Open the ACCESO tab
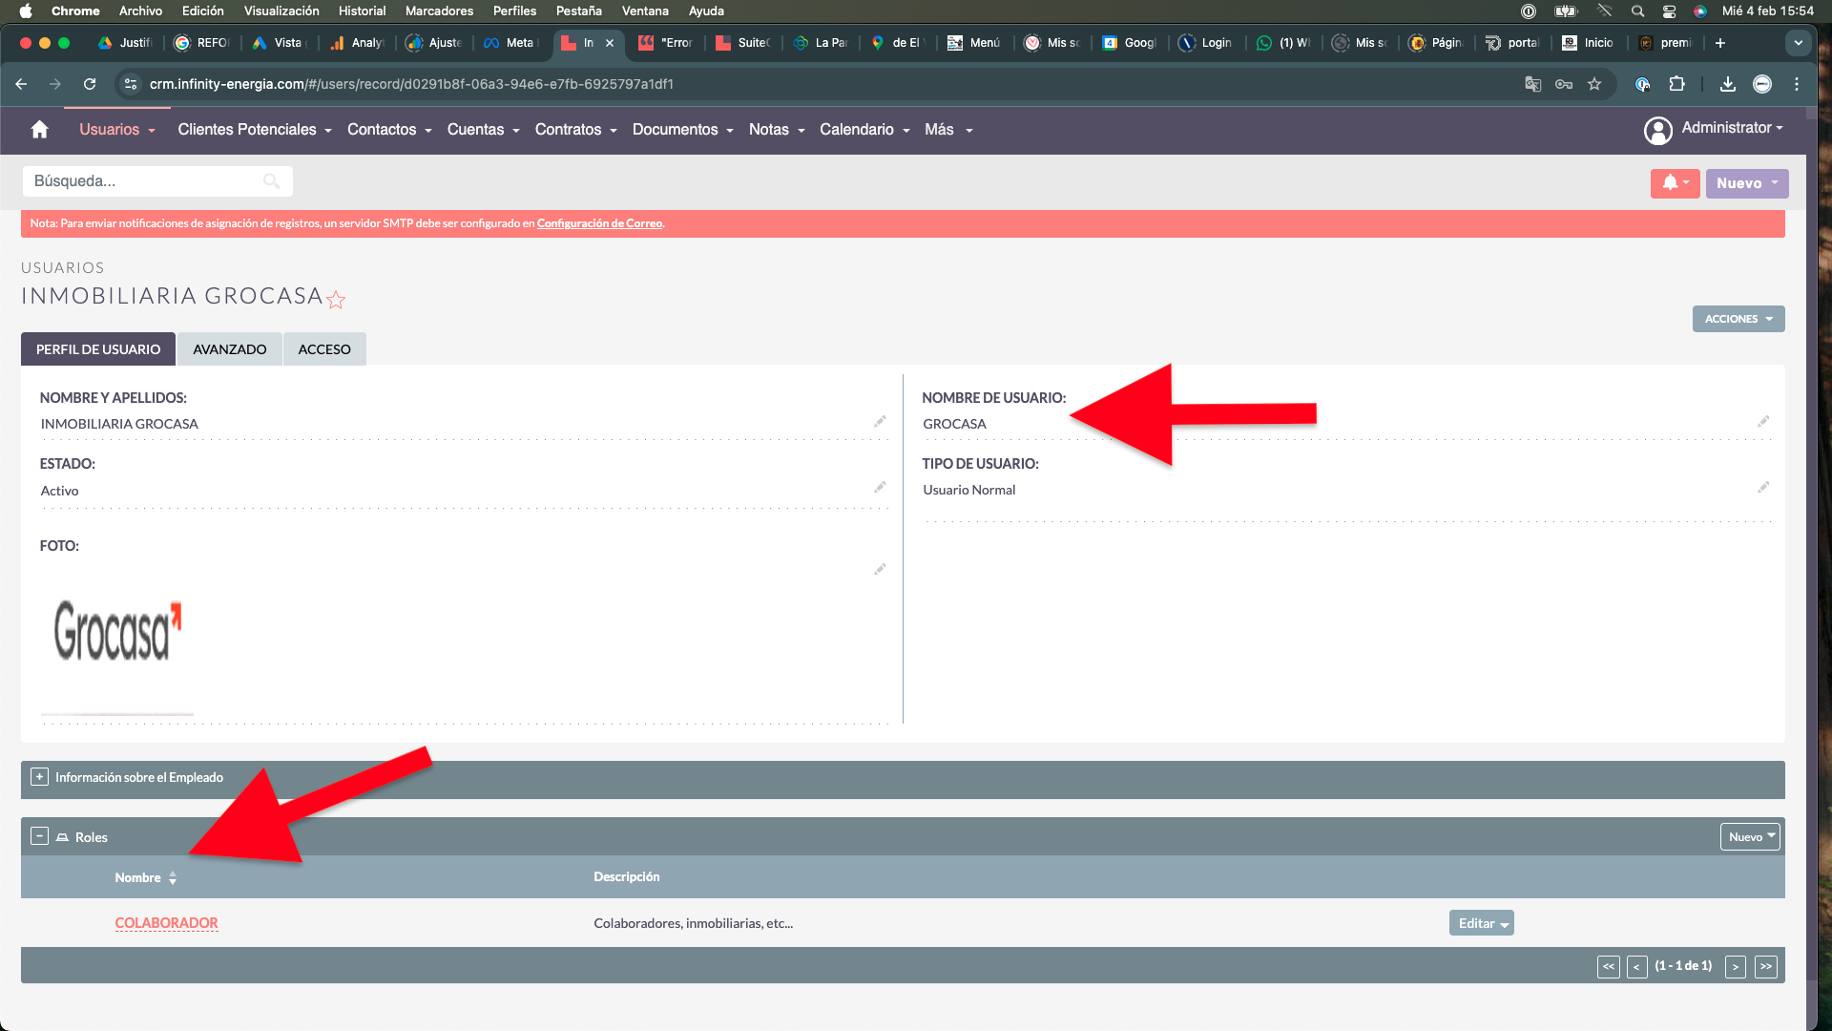Viewport: 1832px width, 1031px height. (324, 349)
